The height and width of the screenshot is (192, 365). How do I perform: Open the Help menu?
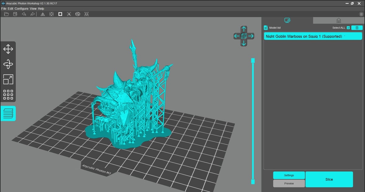click(x=41, y=9)
